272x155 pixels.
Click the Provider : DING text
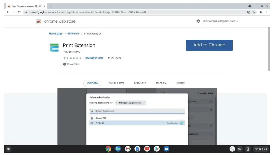(72, 52)
